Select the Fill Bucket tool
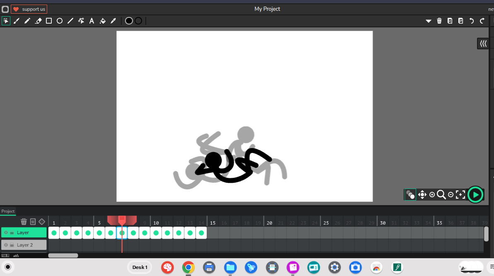The height and width of the screenshot is (276, 494). [103, 21]
